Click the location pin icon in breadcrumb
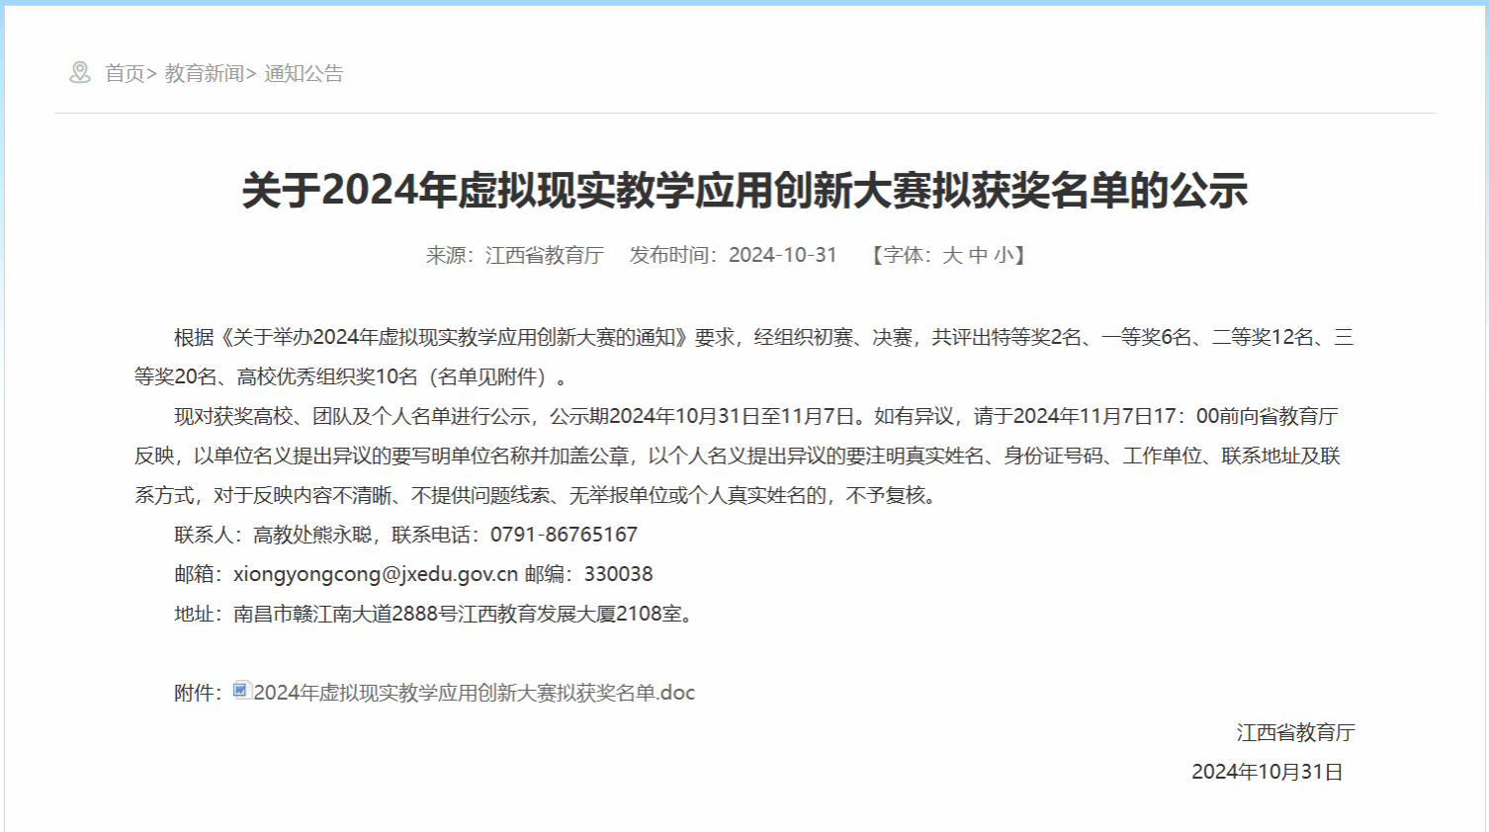Viewport: 1489px width, 832px height. click(80, 72)
